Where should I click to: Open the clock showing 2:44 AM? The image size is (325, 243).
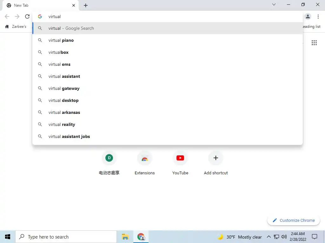click(298, 237)
